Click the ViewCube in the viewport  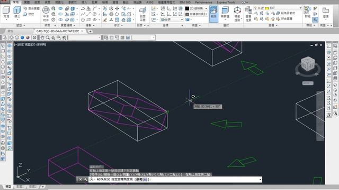308,64
